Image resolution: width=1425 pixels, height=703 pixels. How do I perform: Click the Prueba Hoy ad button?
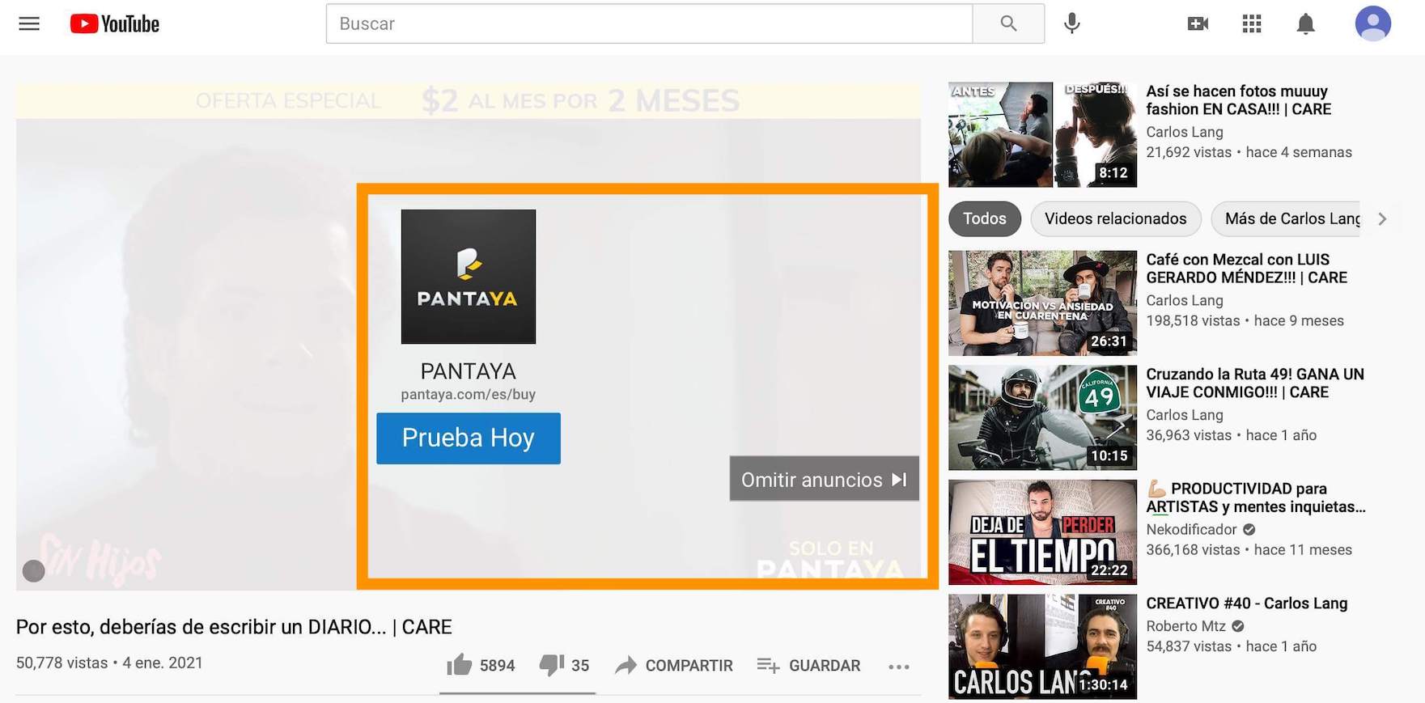point(469,438)
